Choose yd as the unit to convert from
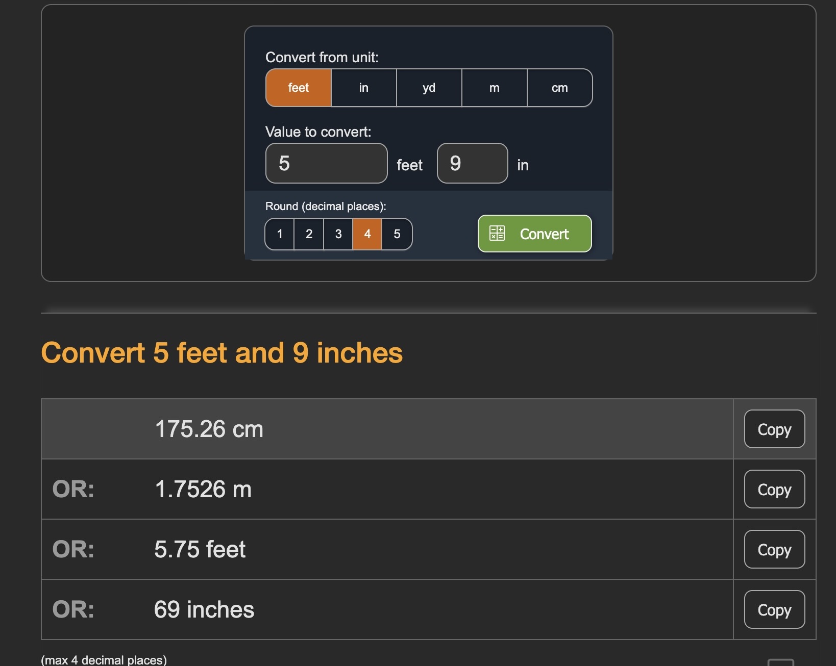The image size is (836, 666). click(x=429, y=88)
